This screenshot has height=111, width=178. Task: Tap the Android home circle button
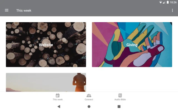click(x=89, y=107)
